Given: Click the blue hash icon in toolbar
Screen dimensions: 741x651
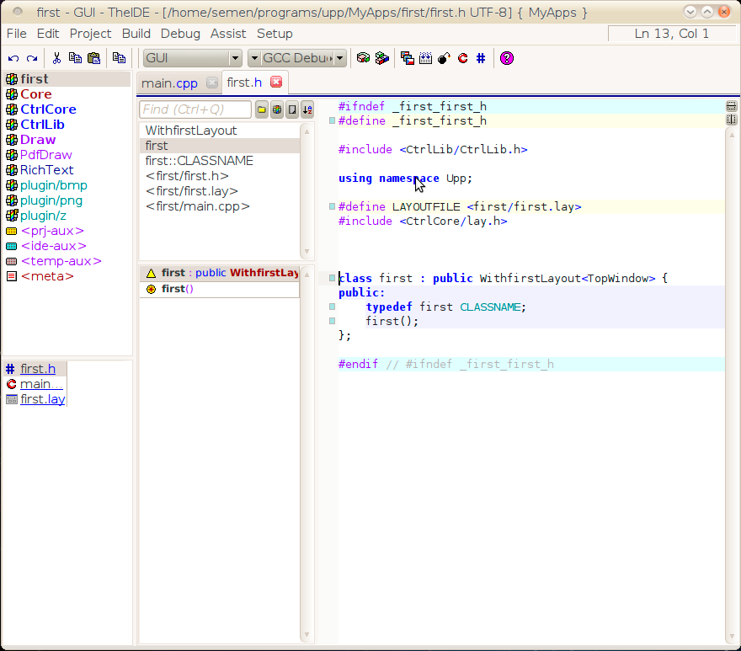Looking at the screenshot, I should point(480,58).
